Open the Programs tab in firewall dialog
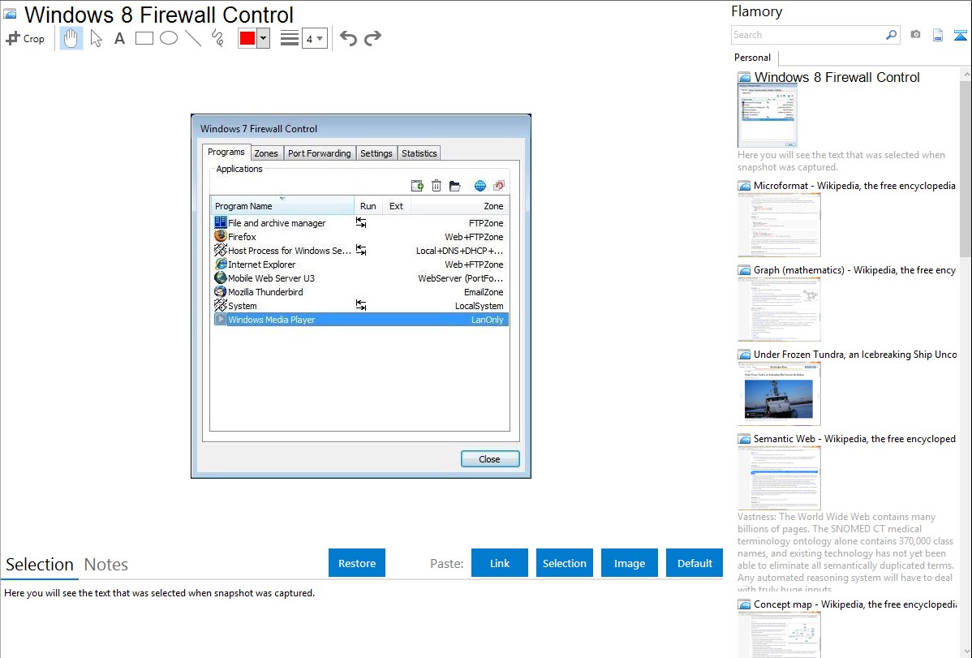 tap(226, 152)
